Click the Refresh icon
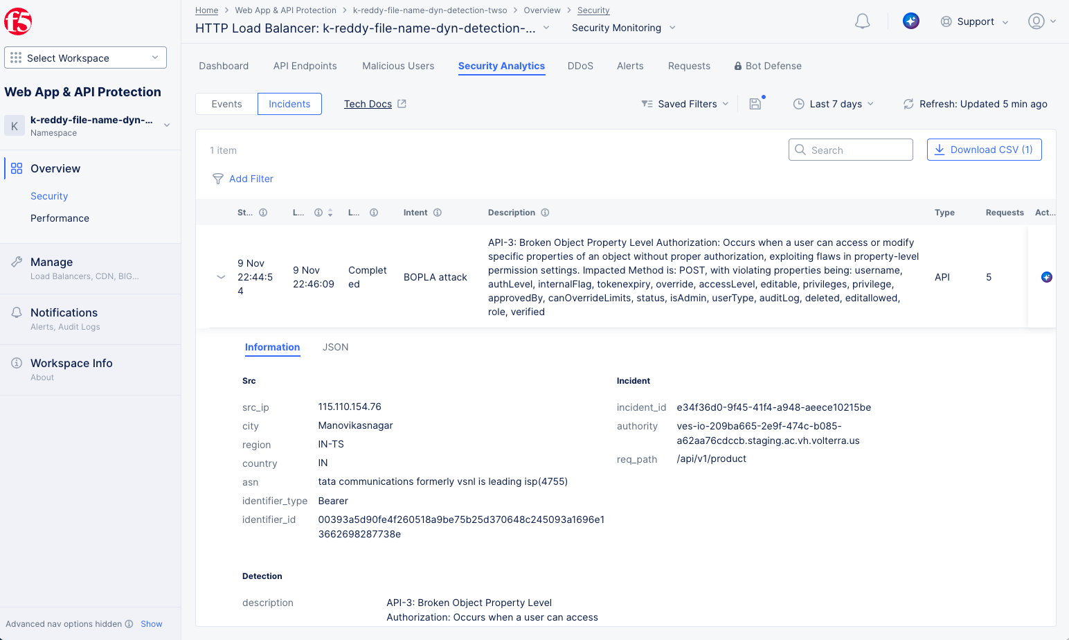The width and height of the screenshot is (1069, 640). (908, 104)
